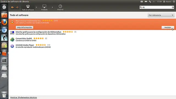
Task: Open the second drive icon in launcher
Action: 4,76
